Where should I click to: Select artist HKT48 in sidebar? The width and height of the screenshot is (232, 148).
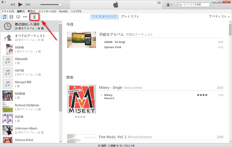[x=30, y=72]
